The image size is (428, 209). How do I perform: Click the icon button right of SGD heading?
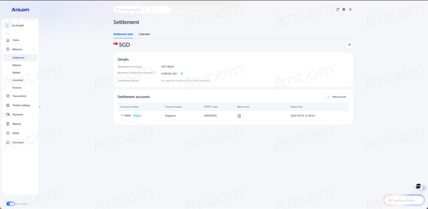(x=349, y=45)
